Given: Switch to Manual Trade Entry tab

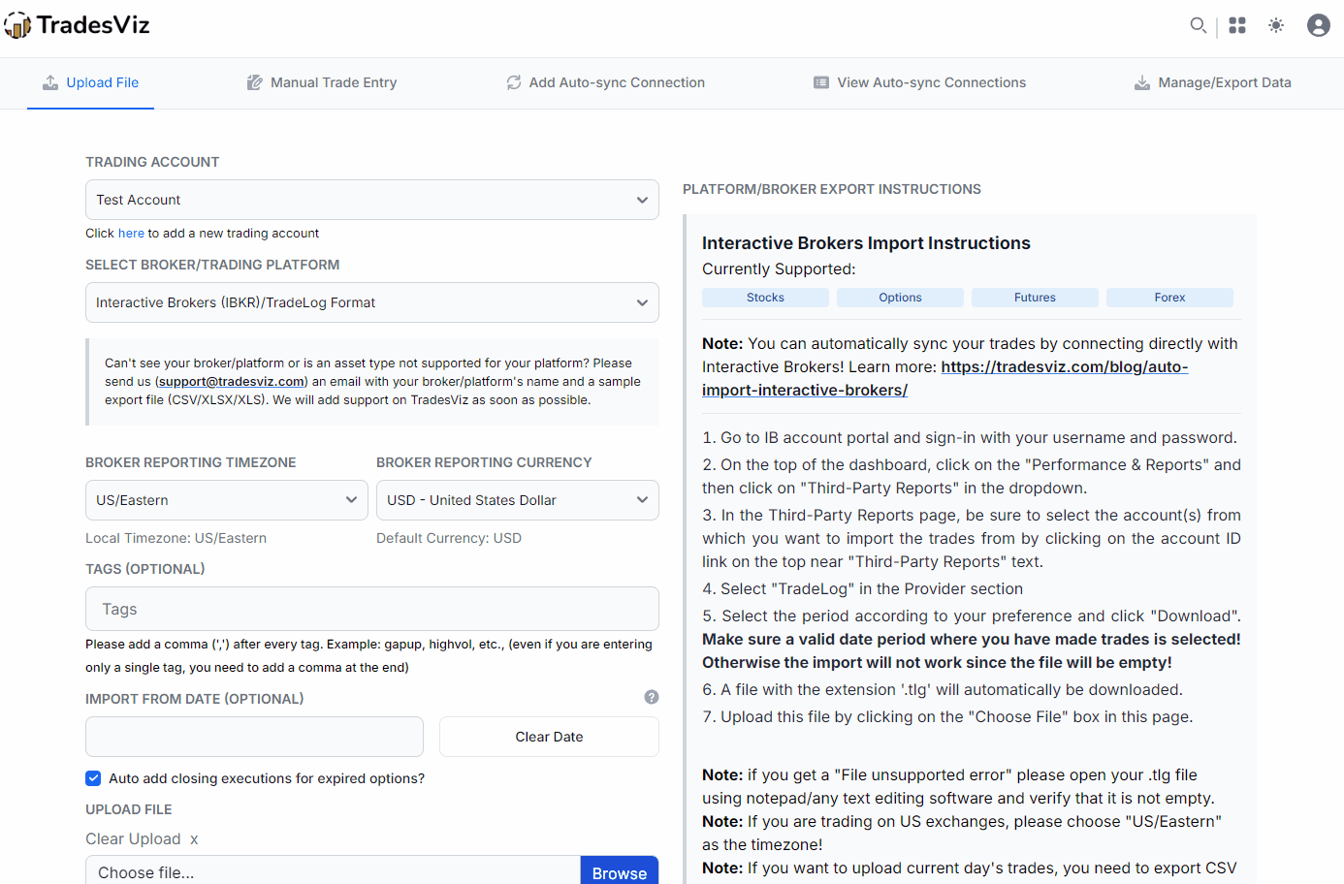Looking at the screenshot, I should 322,82.
